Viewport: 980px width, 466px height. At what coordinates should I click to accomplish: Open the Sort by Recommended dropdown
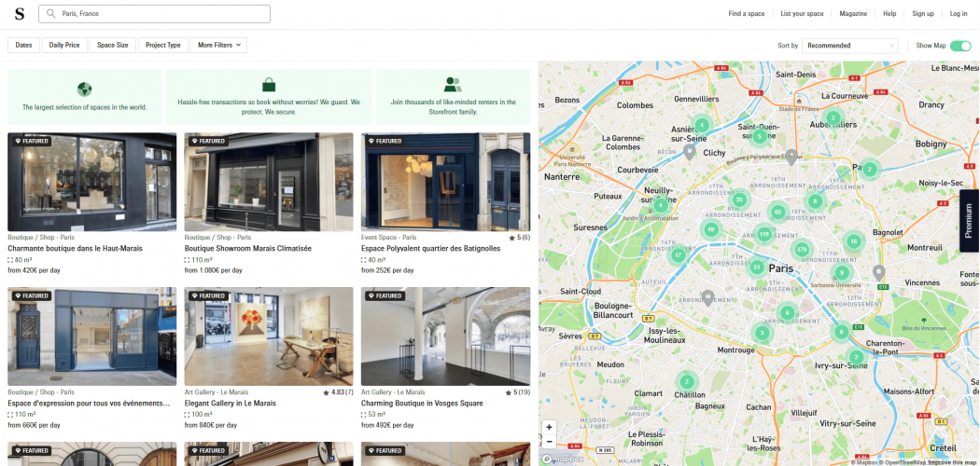pyautogui.click(x=849, y=46)
